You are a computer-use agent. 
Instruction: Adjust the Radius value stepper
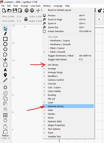9,138
